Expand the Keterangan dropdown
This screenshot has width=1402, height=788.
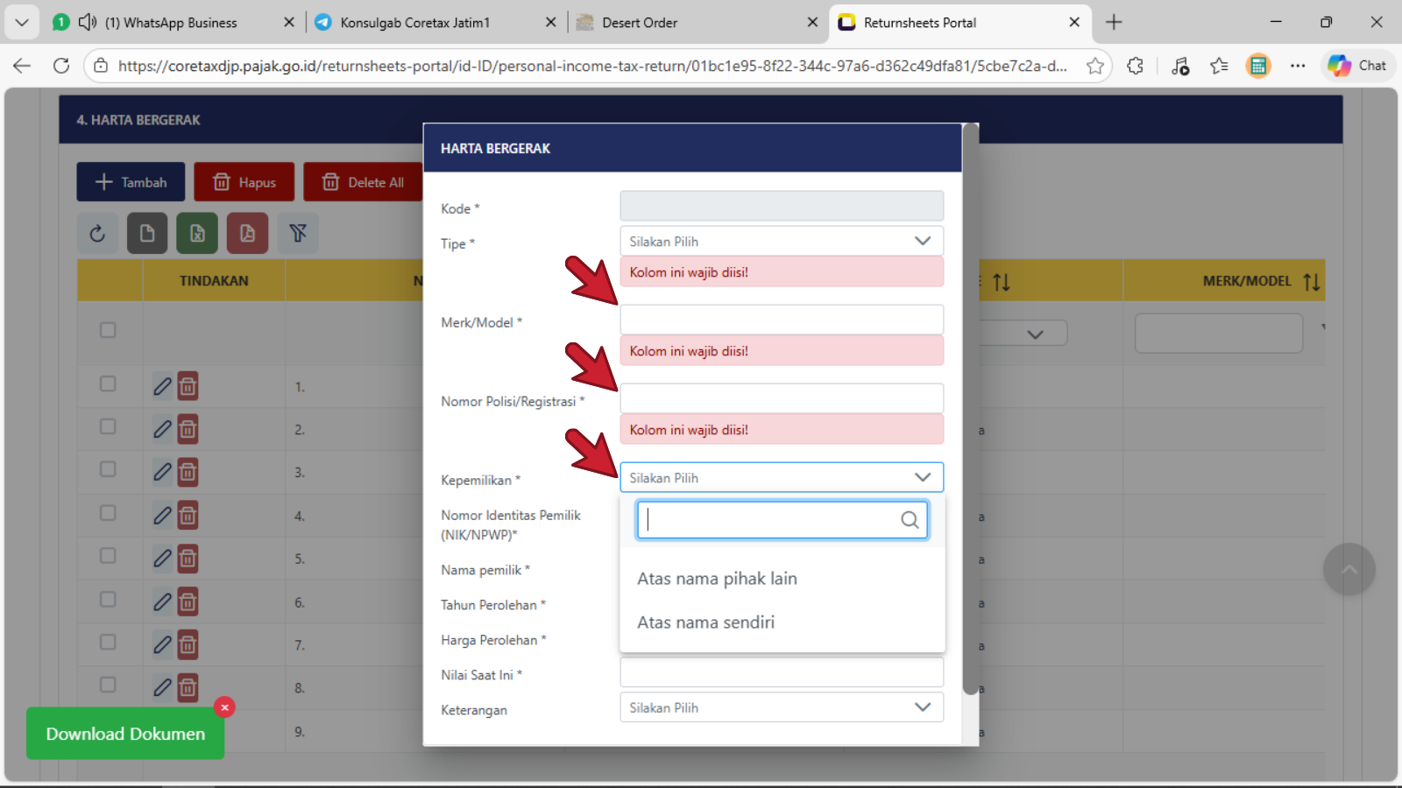(x=781, y=707)
